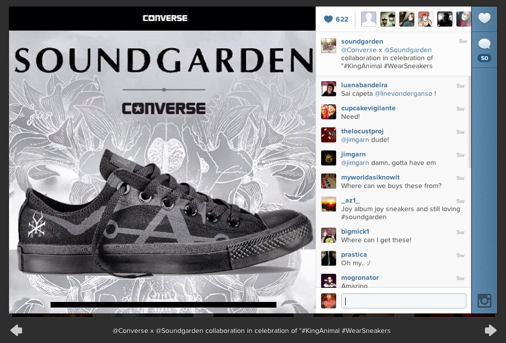Open the cupcakevigilante username link
506x343 pixels.
[368, 108]
